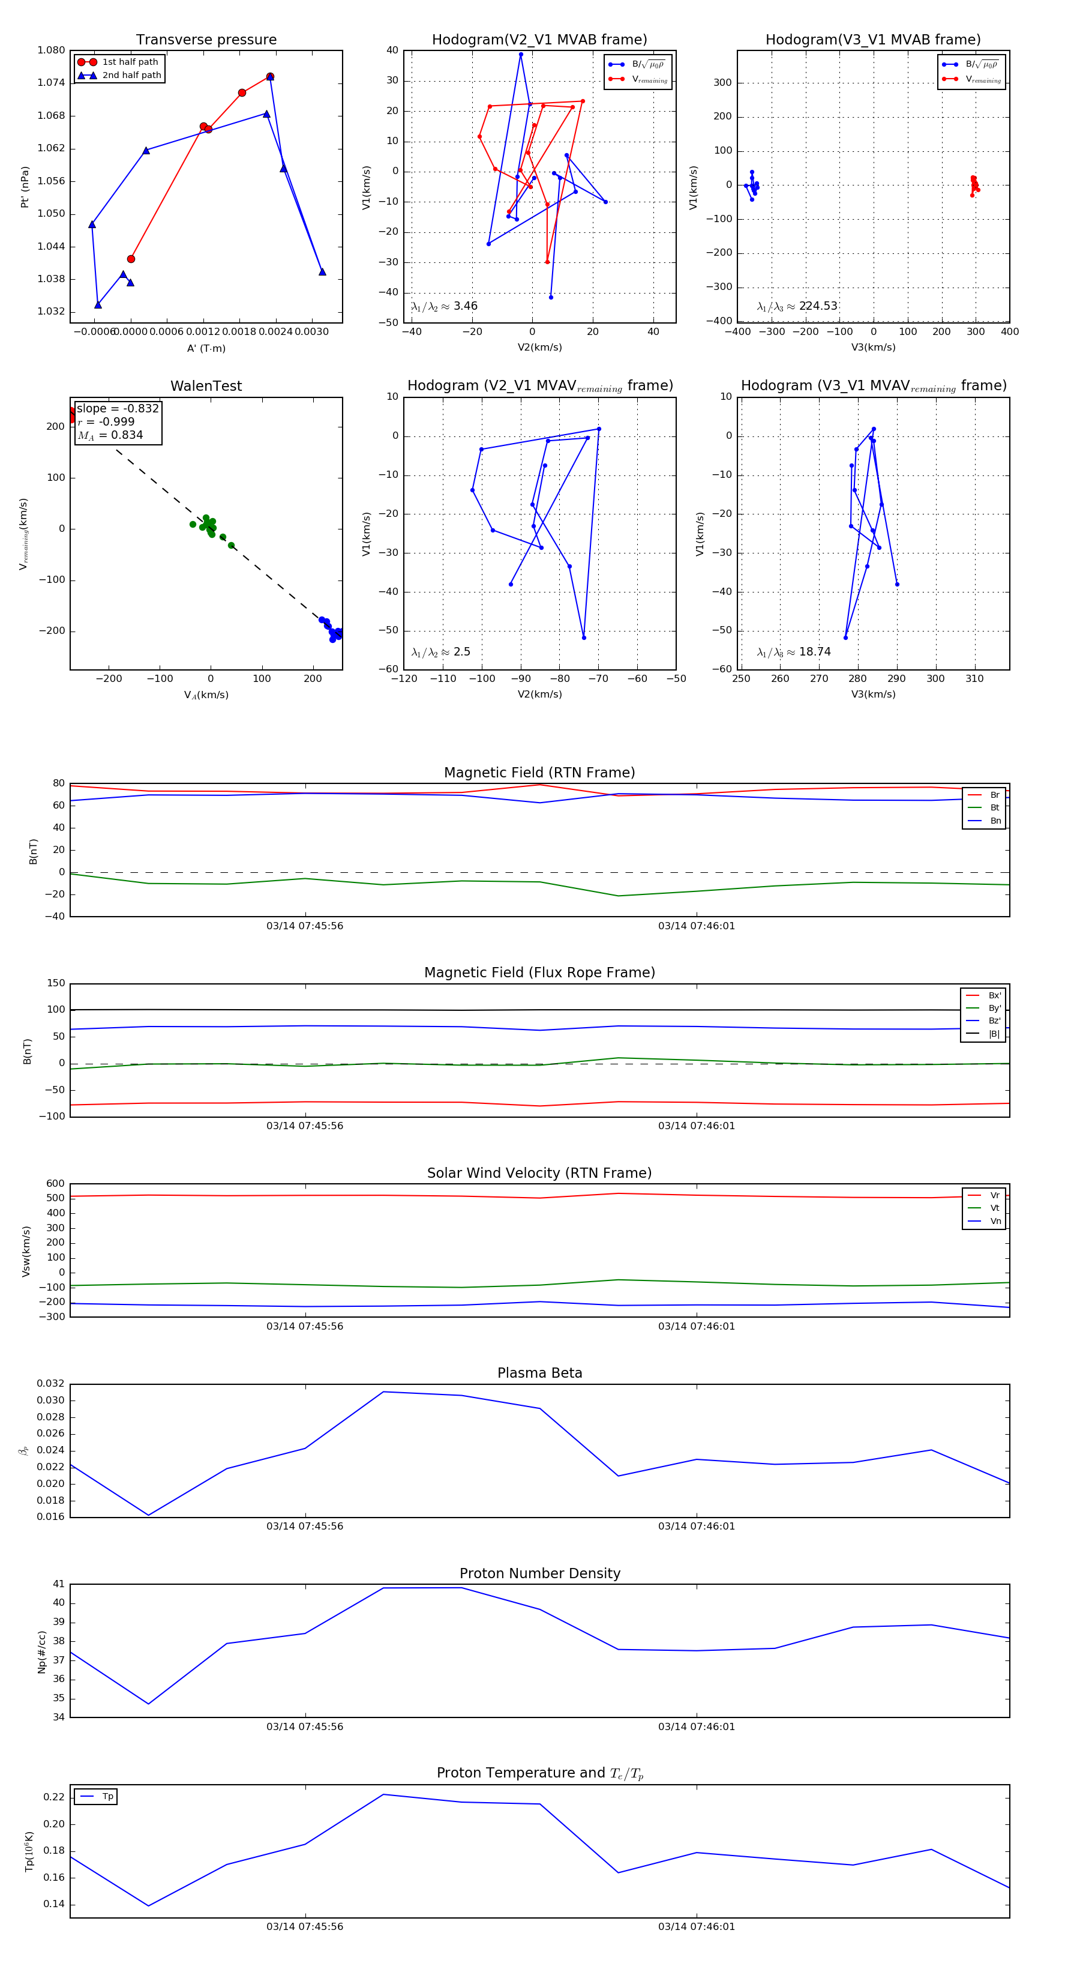1080x1981 pixels.
Task: Click the '03/14 07:45:56' tick under Plasma Beta
Action: point(305,1526)
